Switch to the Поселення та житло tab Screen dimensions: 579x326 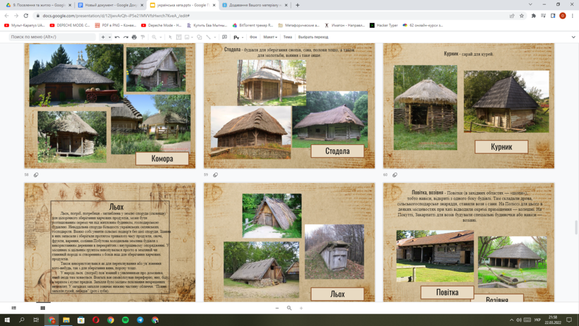[x=38, y=5]
